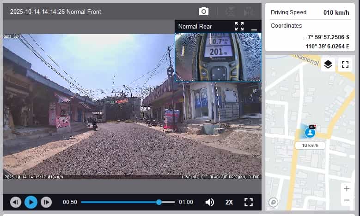Open the map layers selector

pyautogui.click(x=328, y=64)
